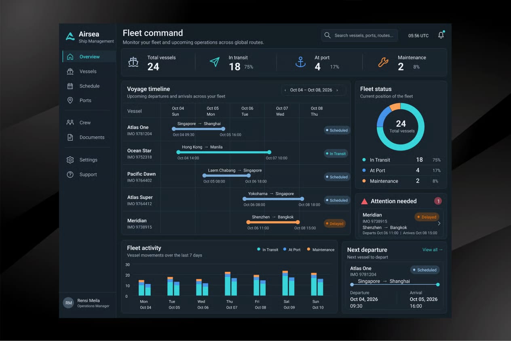Click the Airsea logo icon

pos(70,37)
